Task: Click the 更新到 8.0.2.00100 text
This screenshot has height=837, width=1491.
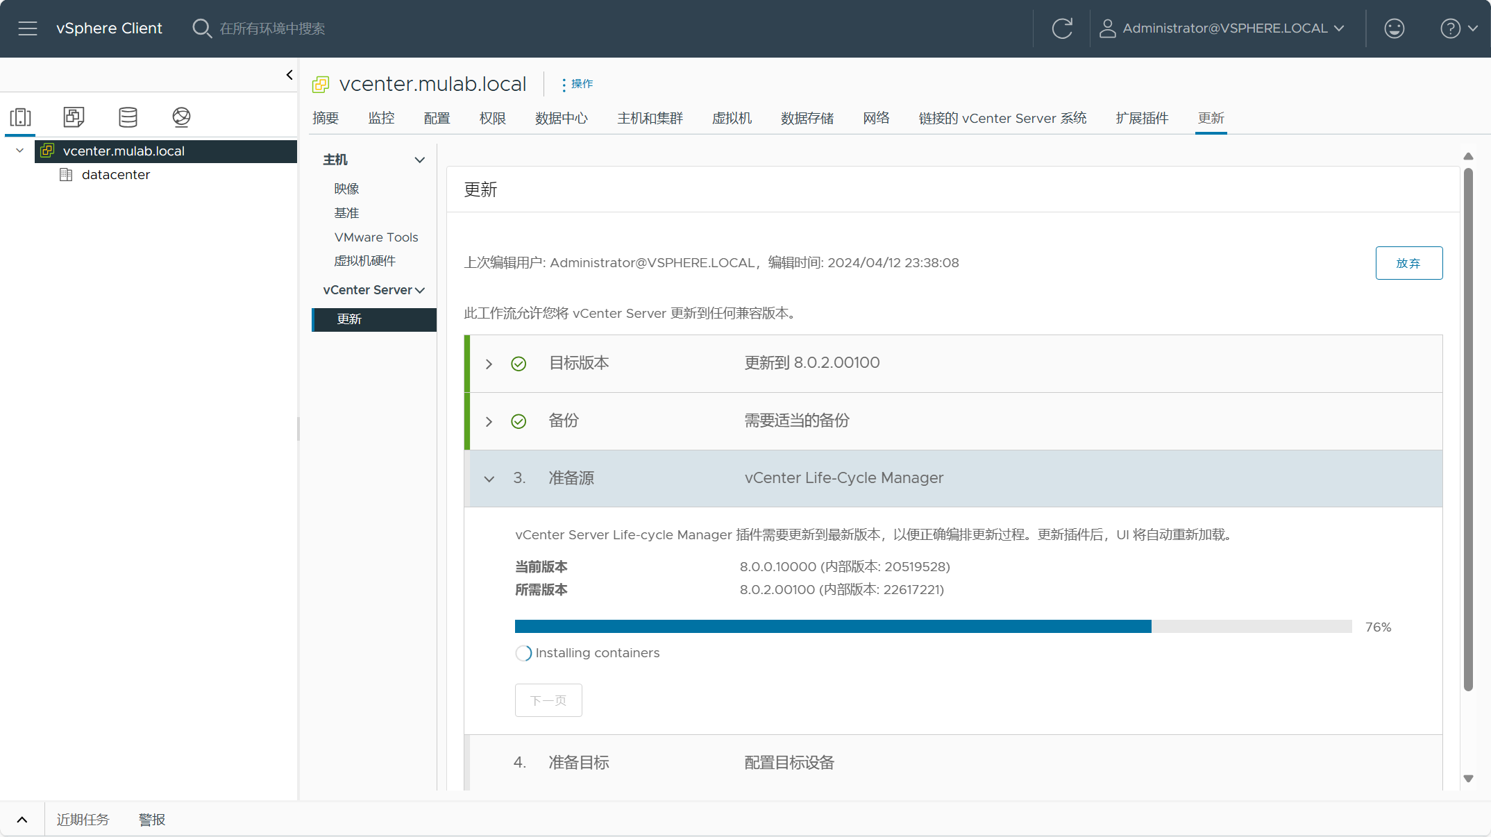Action: (x=812, y=363)
